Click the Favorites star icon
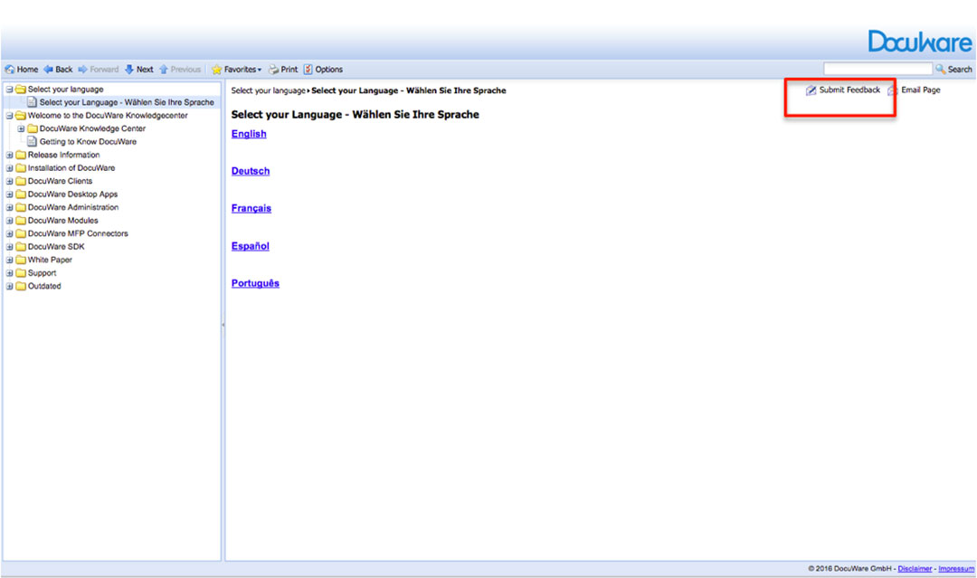Image resolution: width=977 pixels, height=578 pixels. coord(217,69)
